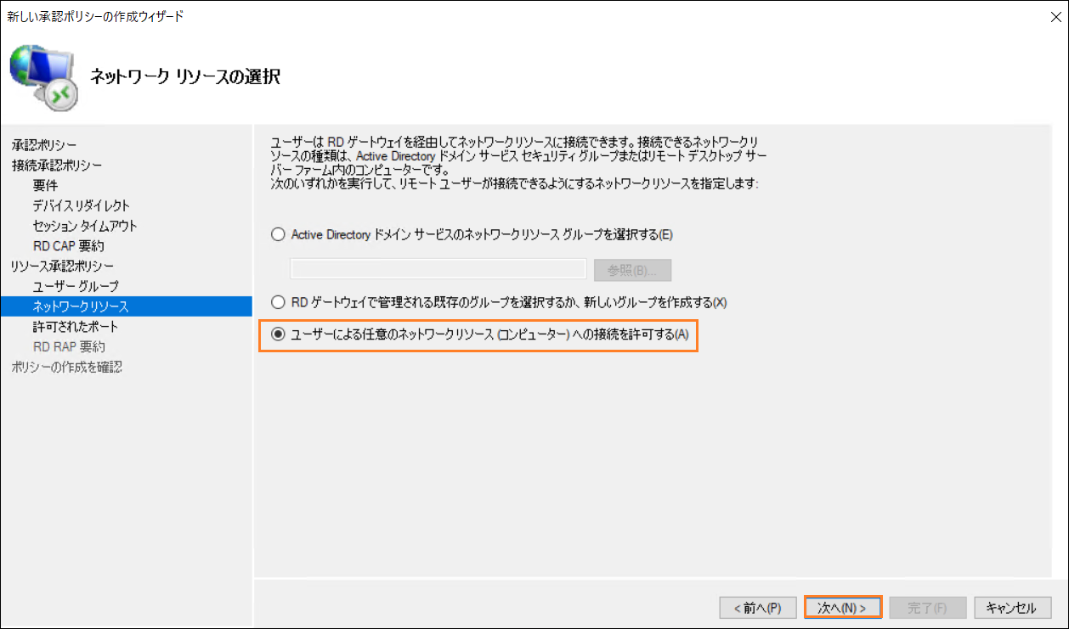This screenshot has width=1069, height=629.
Task: Click the disabled 参照(B)... browse button
Action: pyautogui.click(x=633, y=270)
